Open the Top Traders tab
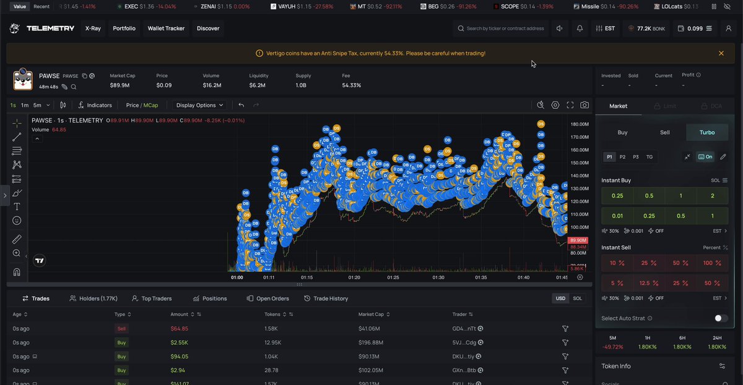Screen dimensions: 743x385 coord(151,298)
